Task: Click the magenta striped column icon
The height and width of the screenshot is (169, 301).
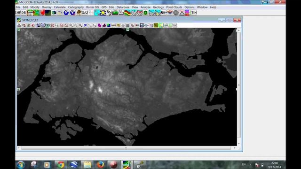Action: pos(187,13)
